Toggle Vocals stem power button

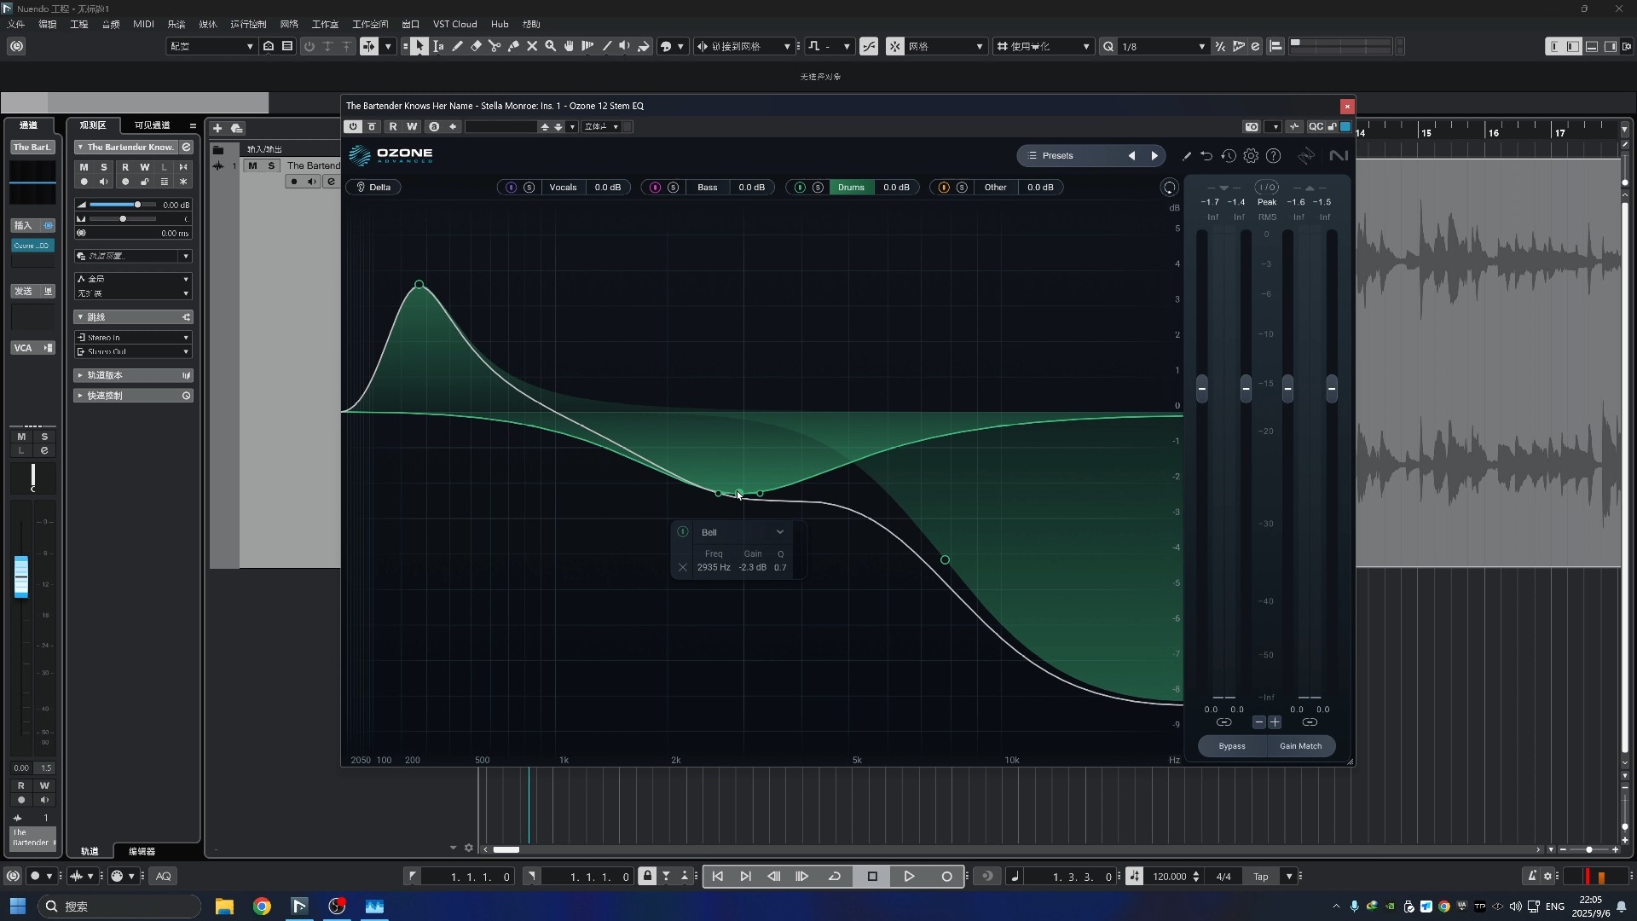511,188
